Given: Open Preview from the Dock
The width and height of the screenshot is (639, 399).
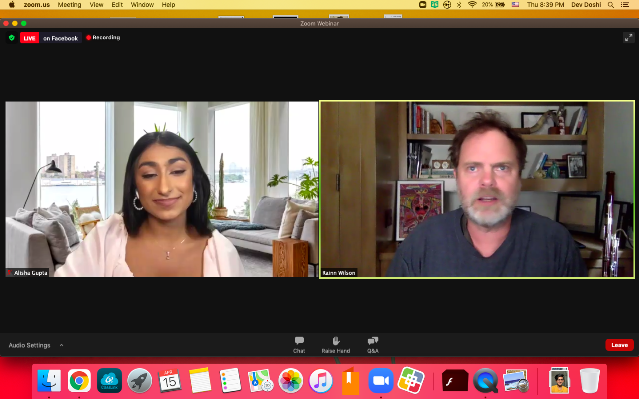Looking at the screenshot, I should tap(516, 381).
